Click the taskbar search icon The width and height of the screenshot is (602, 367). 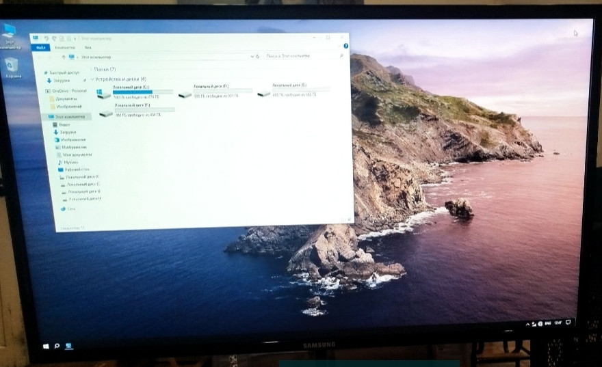[57, 346]
